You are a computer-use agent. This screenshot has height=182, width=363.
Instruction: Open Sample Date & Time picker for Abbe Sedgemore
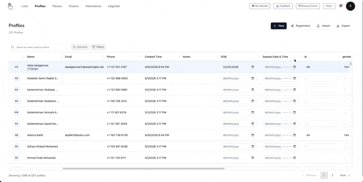[294, 67]
